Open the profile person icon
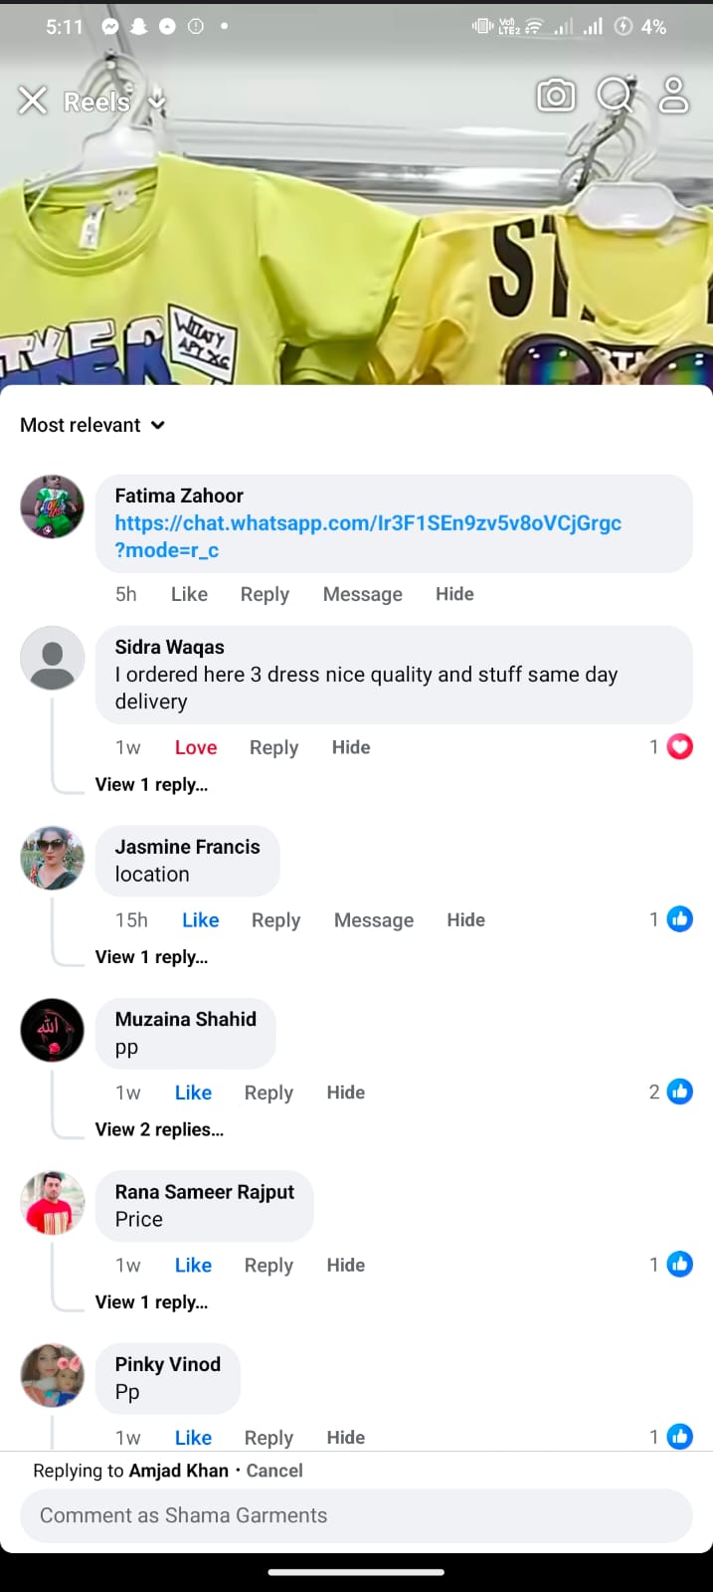The width and height of the screenshot is (713, 1592). 674,96
